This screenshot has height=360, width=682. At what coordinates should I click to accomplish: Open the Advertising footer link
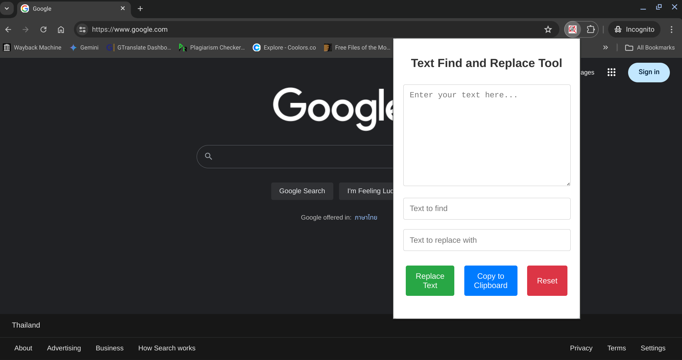[x=64, y=348]
